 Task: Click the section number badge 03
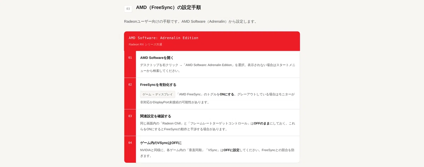coord(128,8)
